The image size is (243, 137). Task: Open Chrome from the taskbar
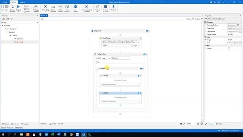click(x=71, y=134)
